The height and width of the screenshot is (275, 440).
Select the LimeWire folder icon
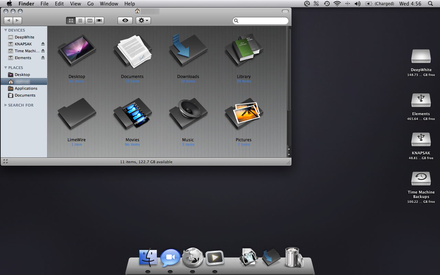(77, 113)
